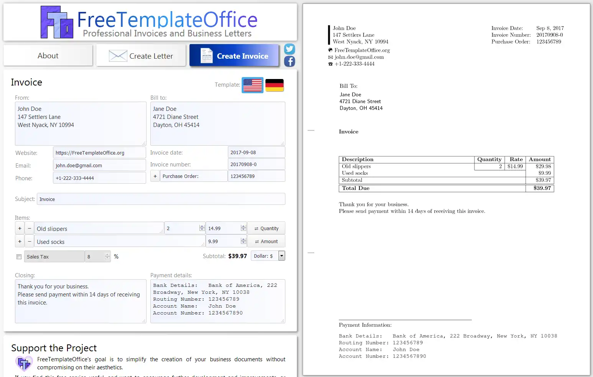Click the Subject input field

[x=161, y=199]
